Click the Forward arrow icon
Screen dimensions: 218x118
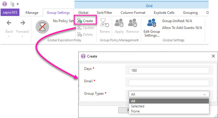23,23
